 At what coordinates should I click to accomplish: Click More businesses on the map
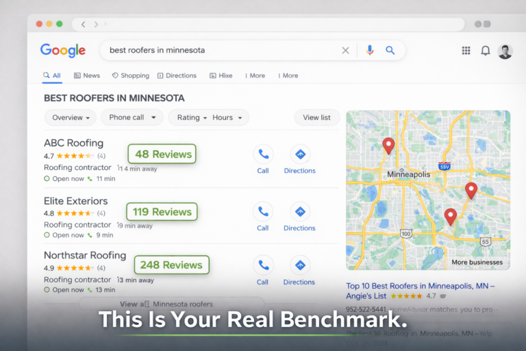pyautogui.click(x=477, y=262)
